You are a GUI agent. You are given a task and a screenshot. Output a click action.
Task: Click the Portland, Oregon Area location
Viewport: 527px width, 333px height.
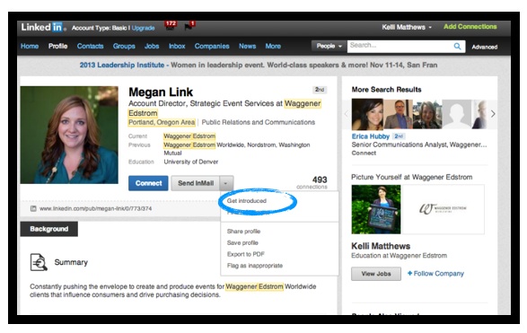[162, 122]
